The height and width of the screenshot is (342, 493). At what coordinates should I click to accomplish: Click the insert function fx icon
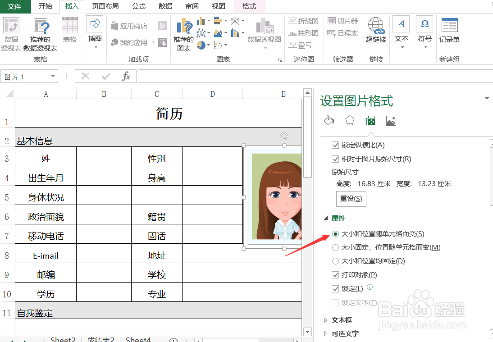click(126, 76)
